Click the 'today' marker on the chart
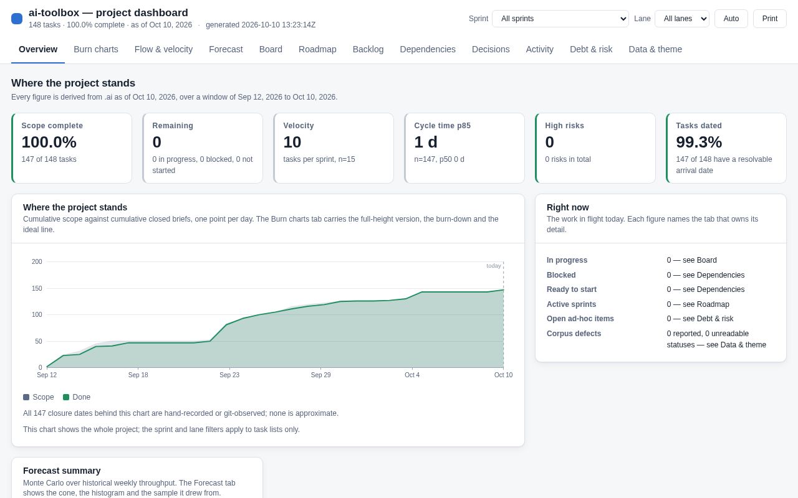Viewport: 798px width, 498px height. point(494,266)
